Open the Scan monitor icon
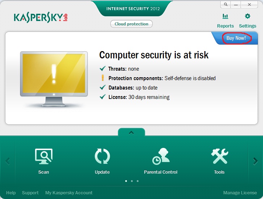Viewport: 263px width, 199px height. click(x=44, y=156)
